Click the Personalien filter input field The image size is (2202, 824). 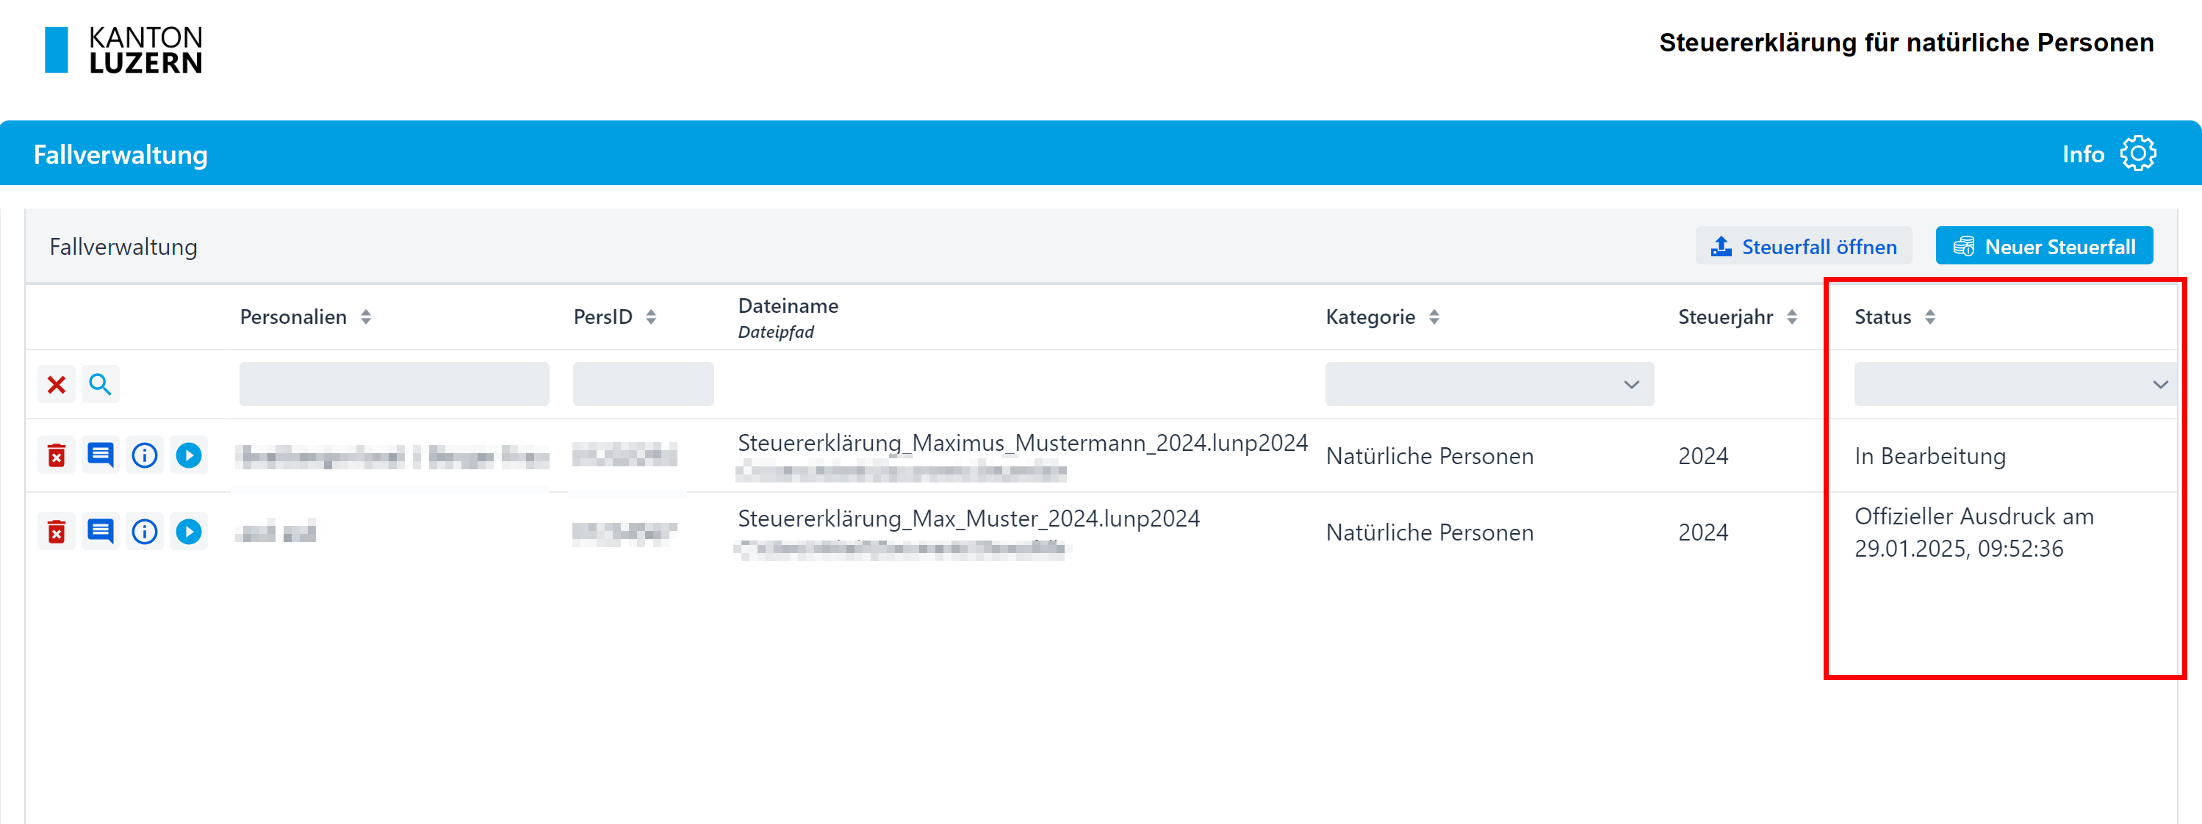[x=394, y=385]
